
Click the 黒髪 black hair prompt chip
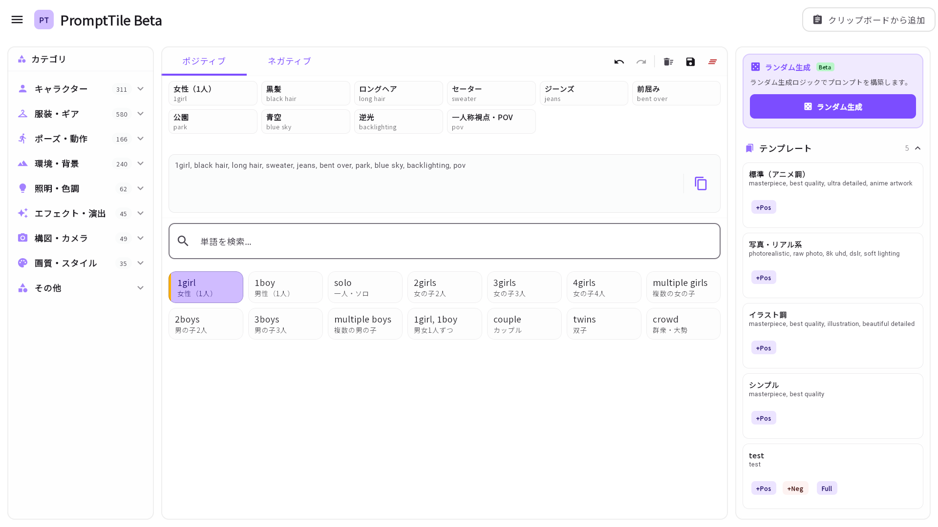(x=306, y=93)
